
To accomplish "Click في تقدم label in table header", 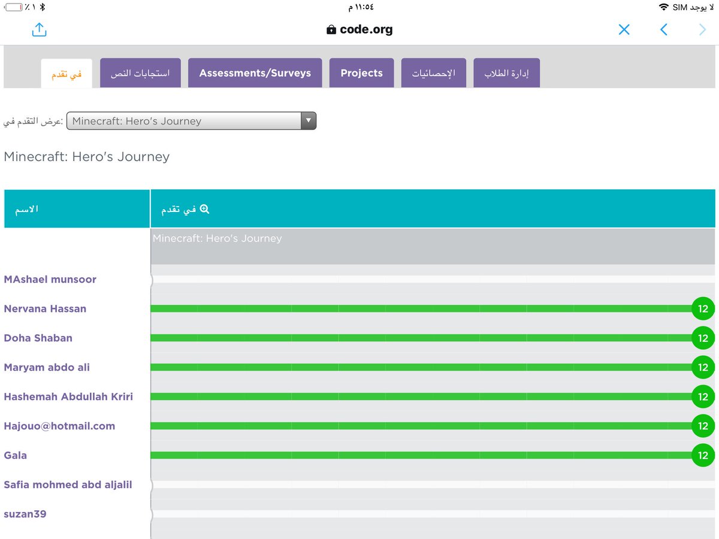I will [x=179, y=209].
